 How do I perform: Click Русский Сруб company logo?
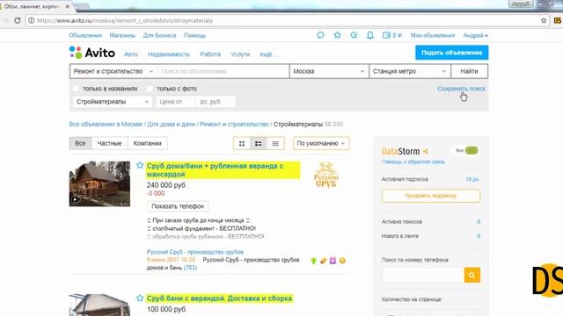pos(326,175)
